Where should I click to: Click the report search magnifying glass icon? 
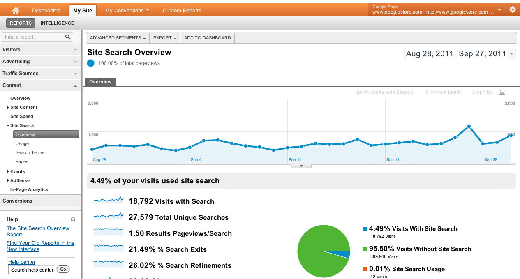click(x=67, y=37)
